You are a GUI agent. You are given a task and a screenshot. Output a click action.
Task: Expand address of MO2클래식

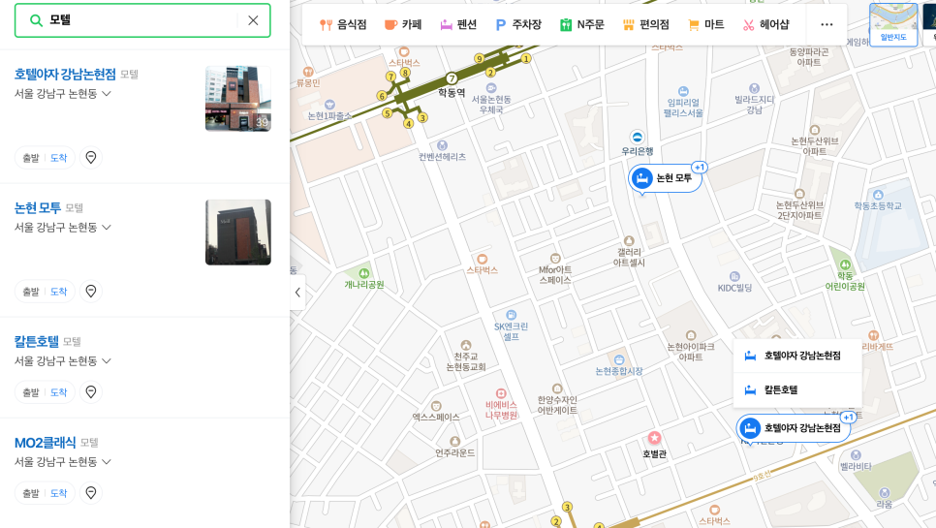107,462
